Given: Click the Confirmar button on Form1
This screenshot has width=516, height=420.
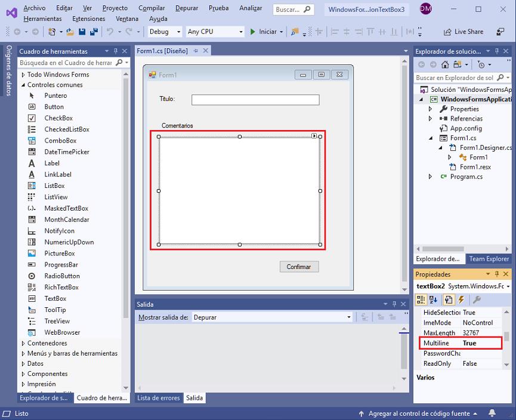Looking at the screenshot, I should (299, 267).
